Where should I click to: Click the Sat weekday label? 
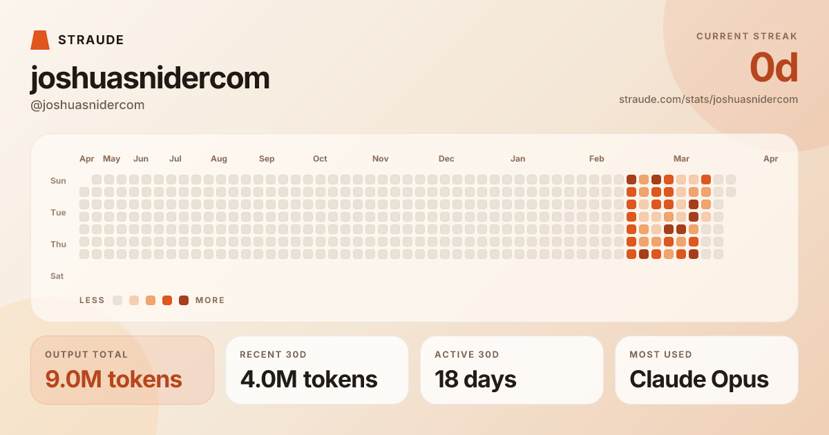pos(57,276)
